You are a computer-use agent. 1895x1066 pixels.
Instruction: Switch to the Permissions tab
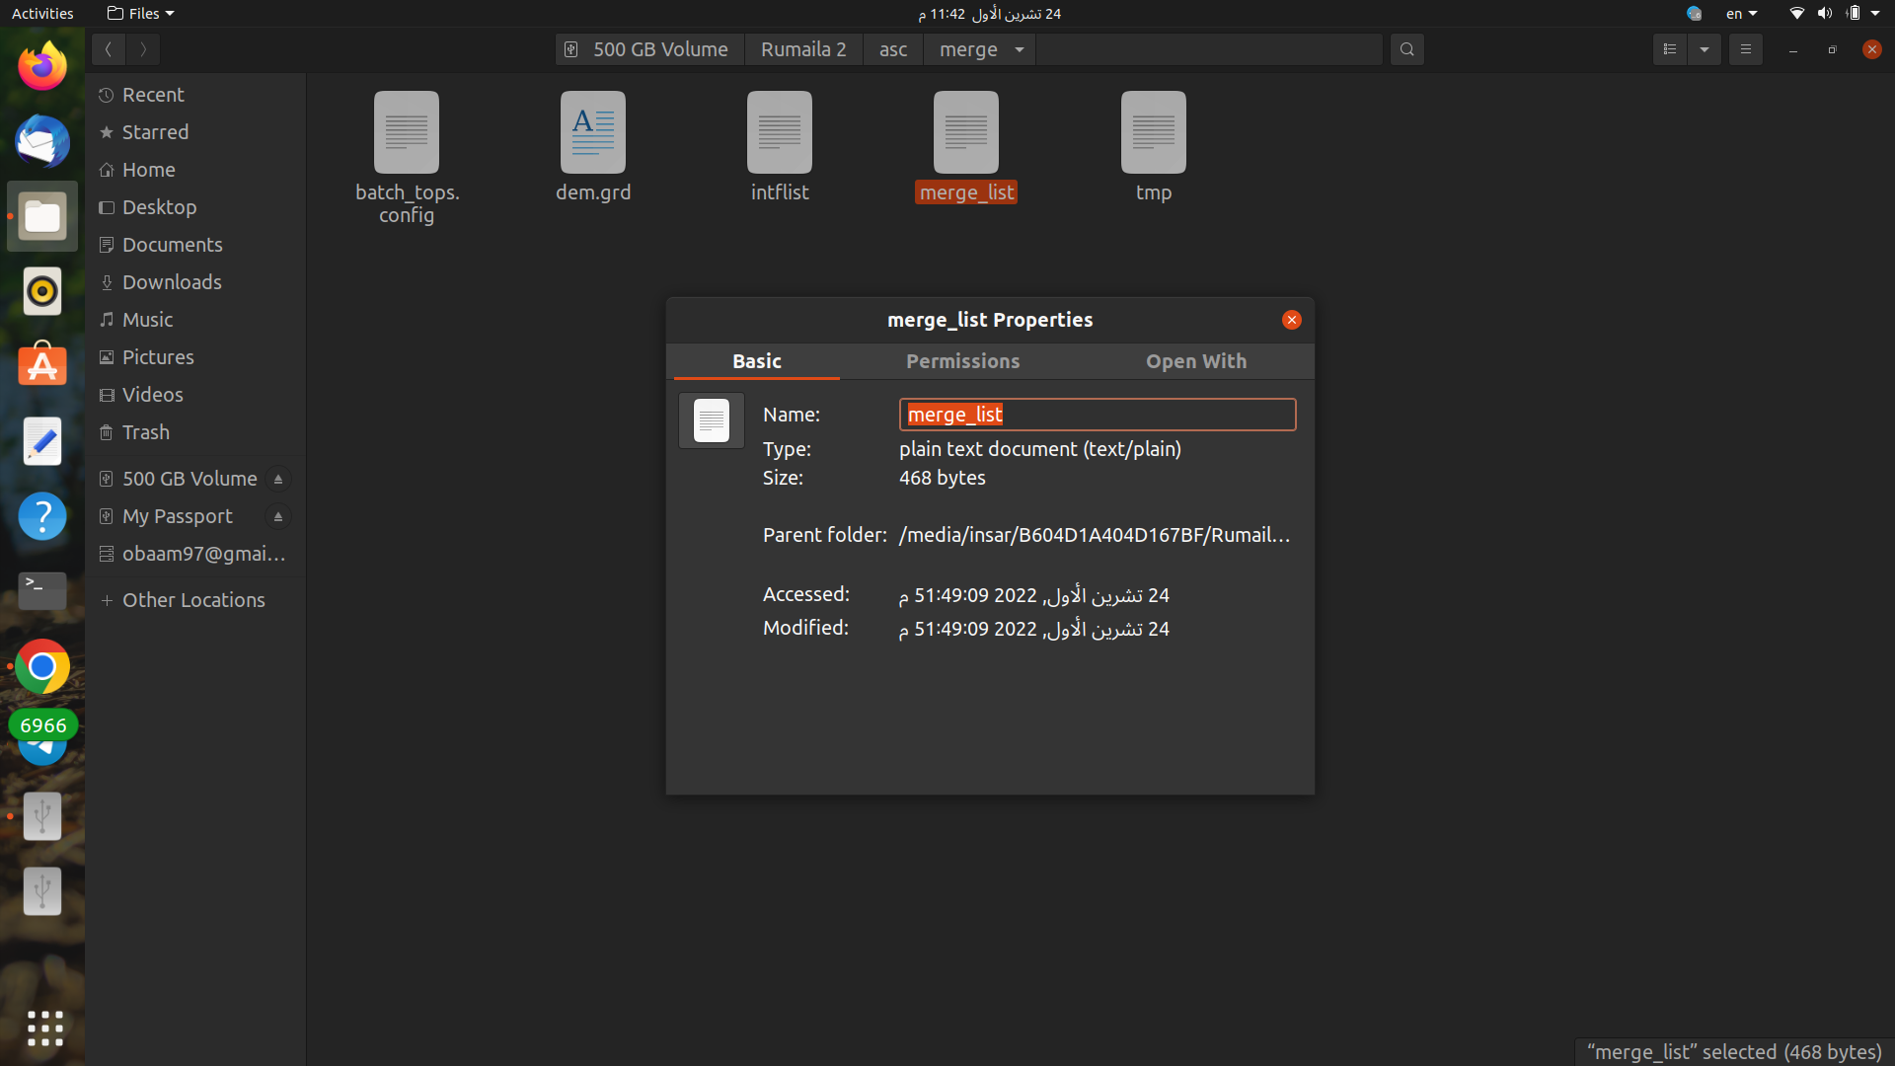point(962,361)
